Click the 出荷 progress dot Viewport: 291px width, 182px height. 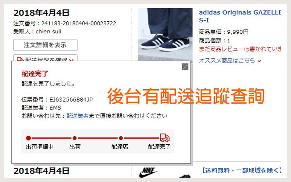74,138
